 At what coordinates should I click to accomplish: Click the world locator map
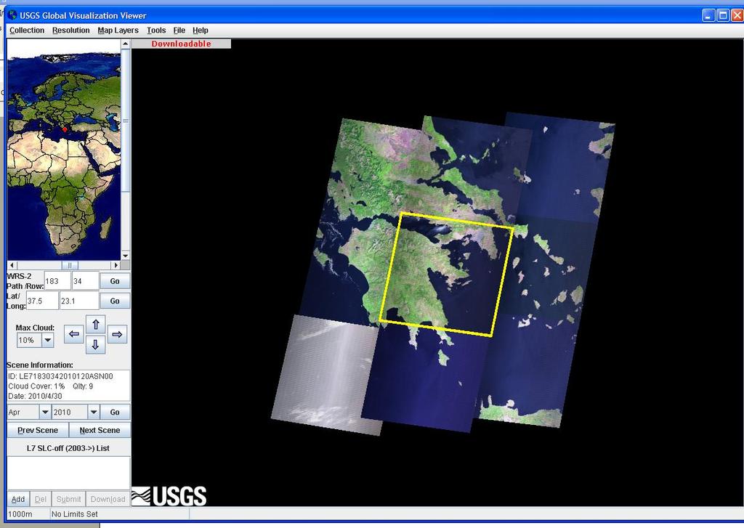pyautogui.click(x=64, y=150)
